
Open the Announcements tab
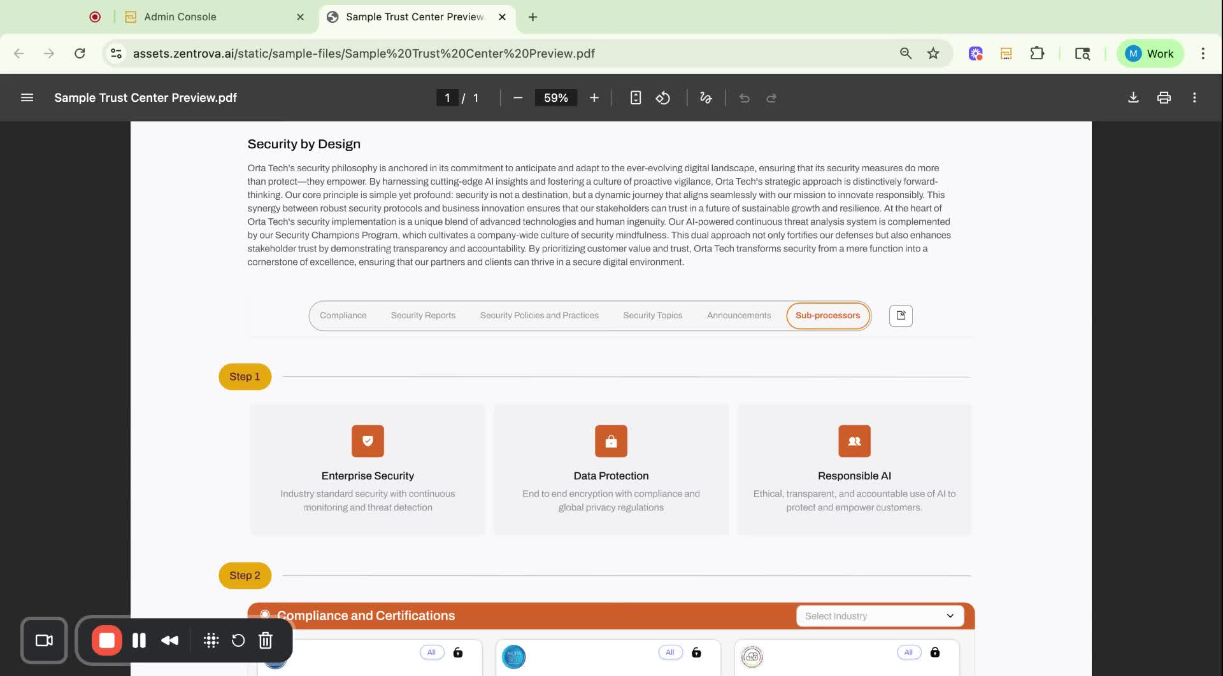(738, 315)
